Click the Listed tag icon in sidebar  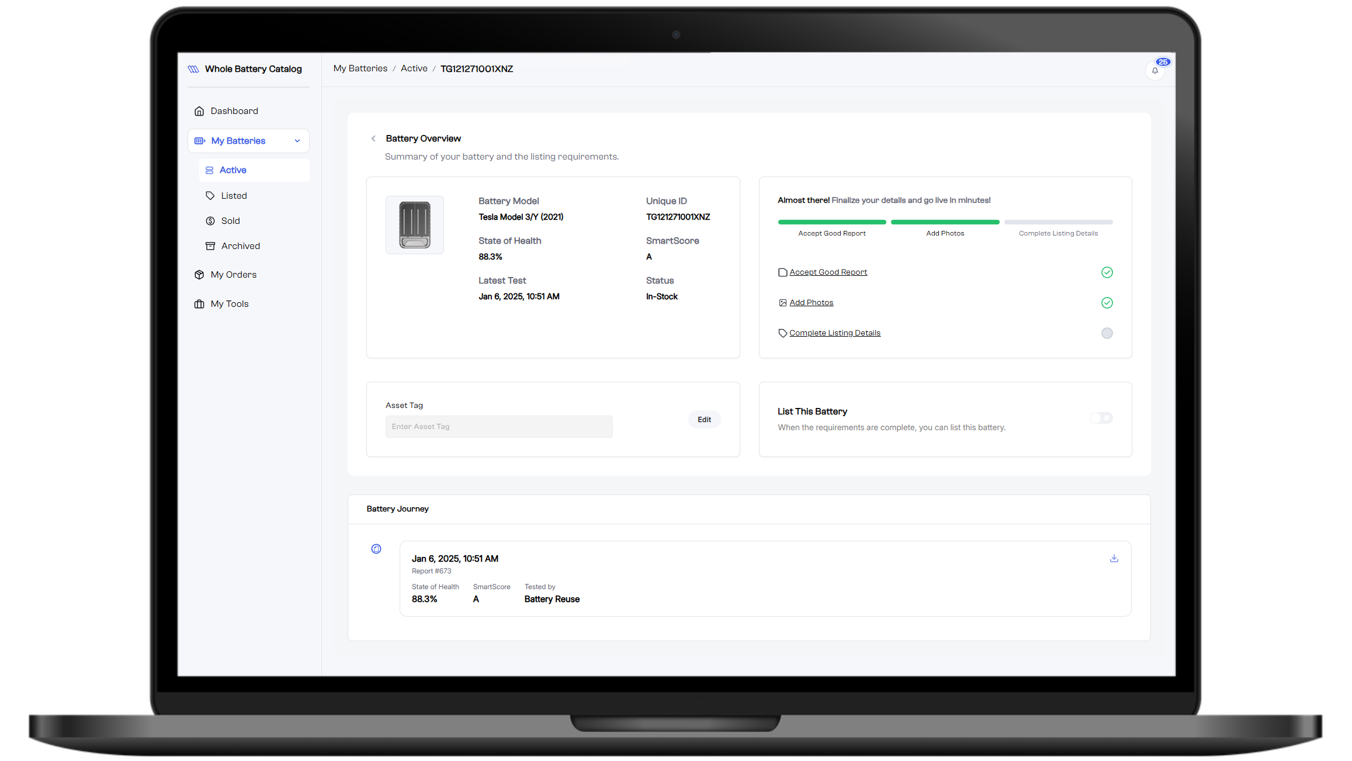(210, 195)
